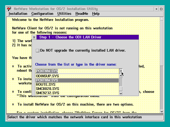This screenshot has height=127, width=170.
Task: Open the Installation menu
Action: click(18, 14)
